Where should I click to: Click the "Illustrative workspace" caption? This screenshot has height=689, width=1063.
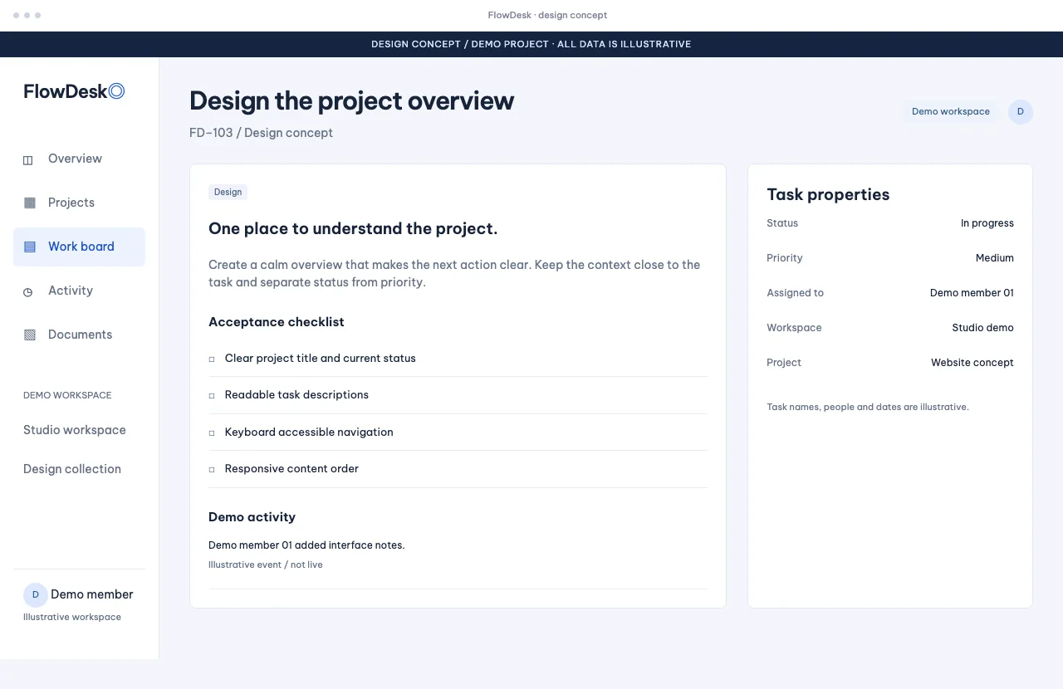[72, 617]
